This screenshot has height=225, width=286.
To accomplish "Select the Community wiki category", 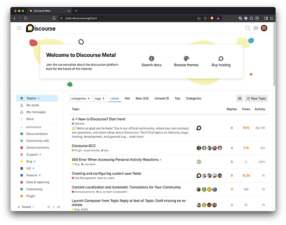I will [x=37, y=141].
